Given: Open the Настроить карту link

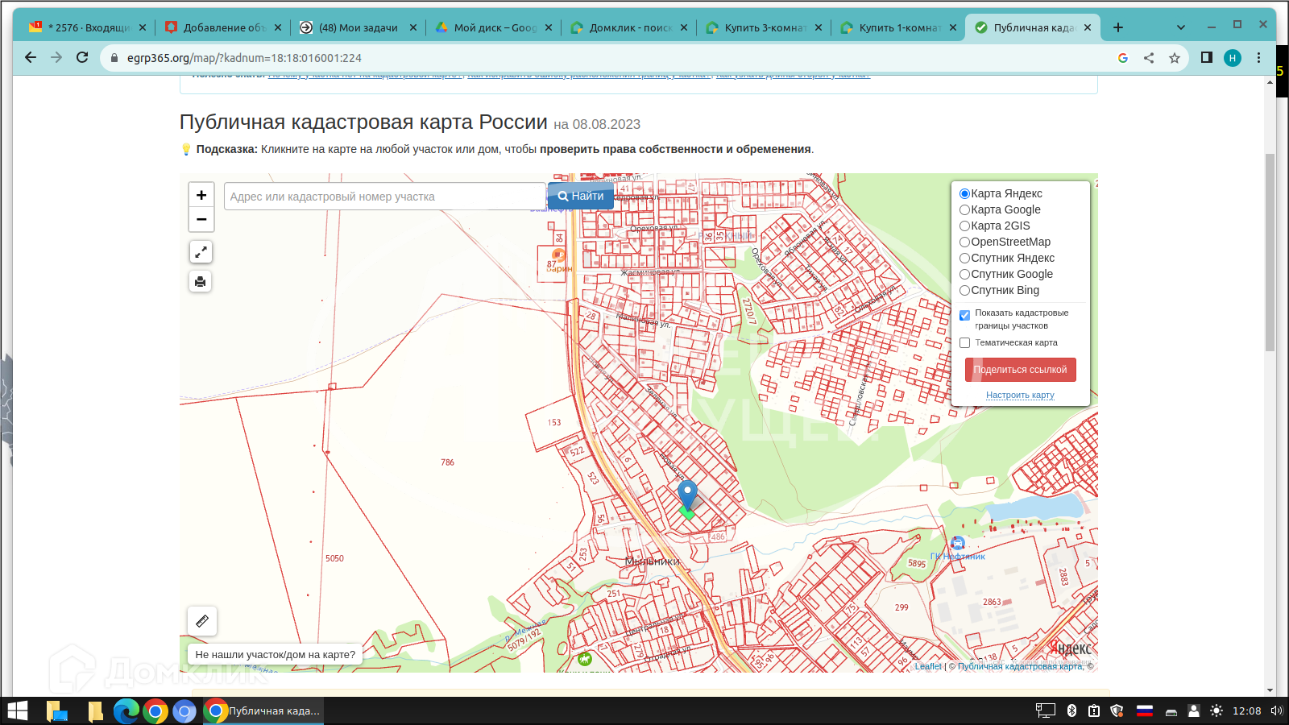Looking at the screenshot, I should (x=1020, y=395).
